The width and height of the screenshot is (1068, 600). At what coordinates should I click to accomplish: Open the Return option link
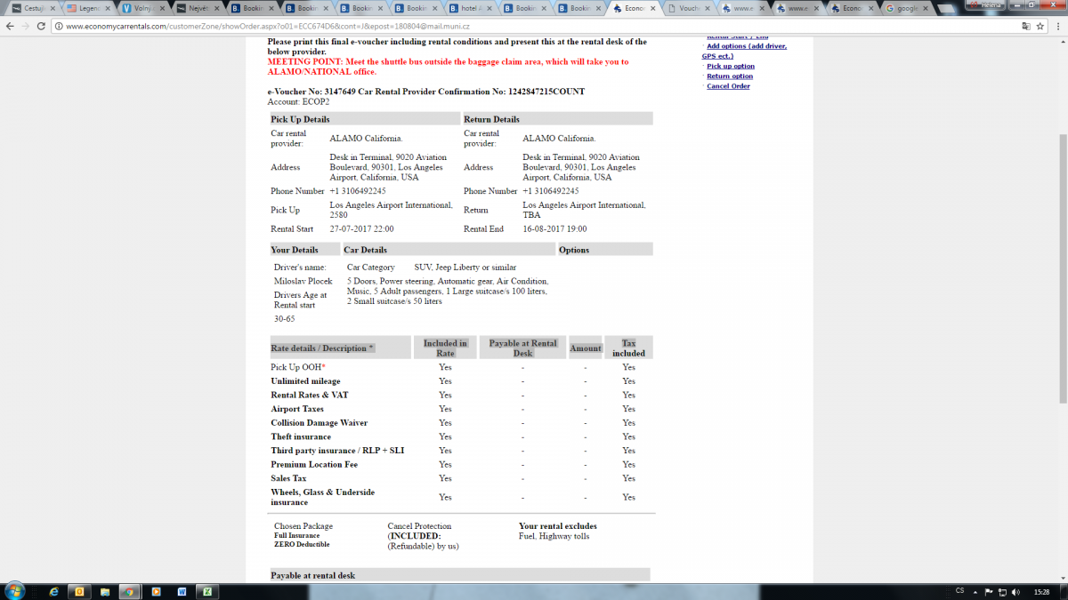[729, 76]
